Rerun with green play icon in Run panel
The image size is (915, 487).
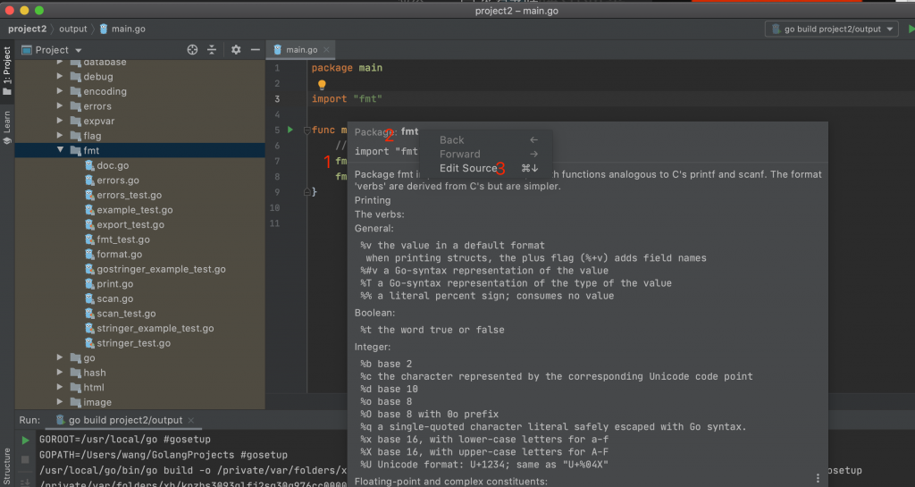pos(25,441)
